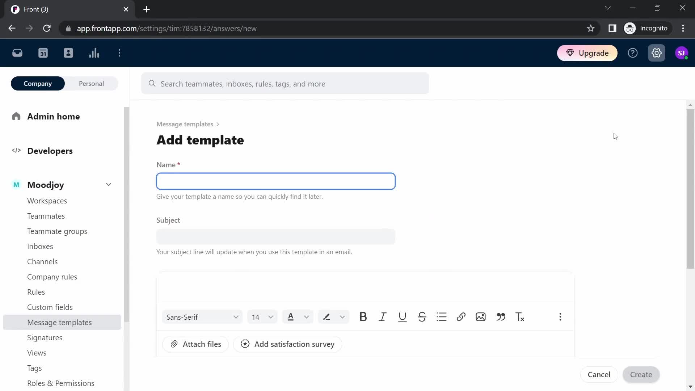Click the Insert link icon
This screenshot has width=695, height=391.
461,316
